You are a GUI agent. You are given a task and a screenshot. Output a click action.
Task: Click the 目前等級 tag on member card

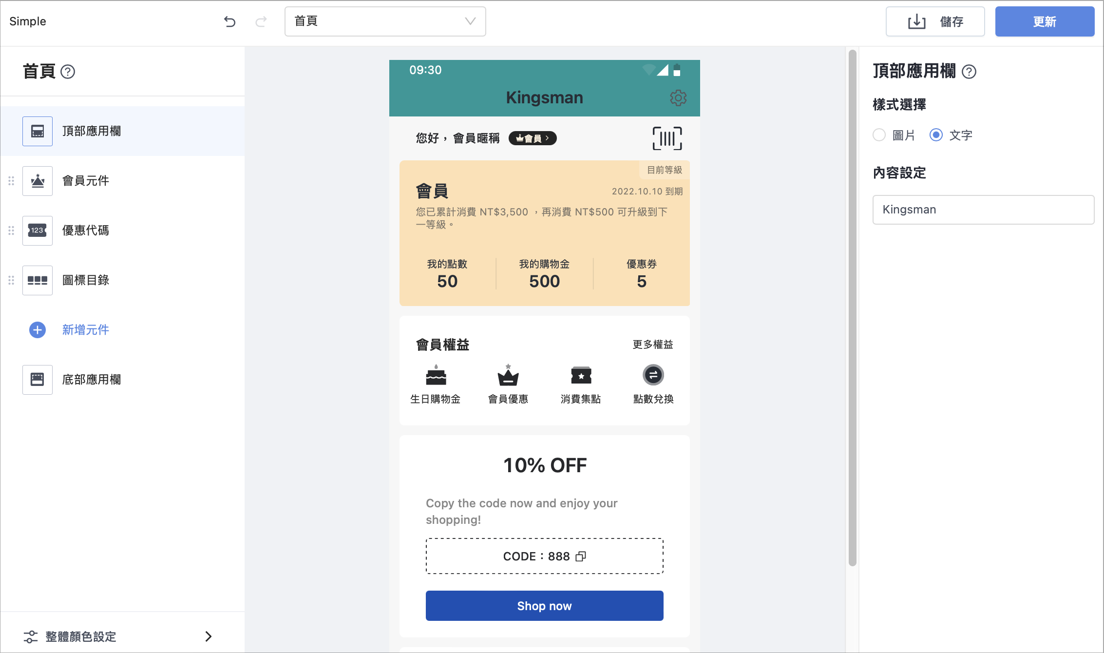(664, 170)
